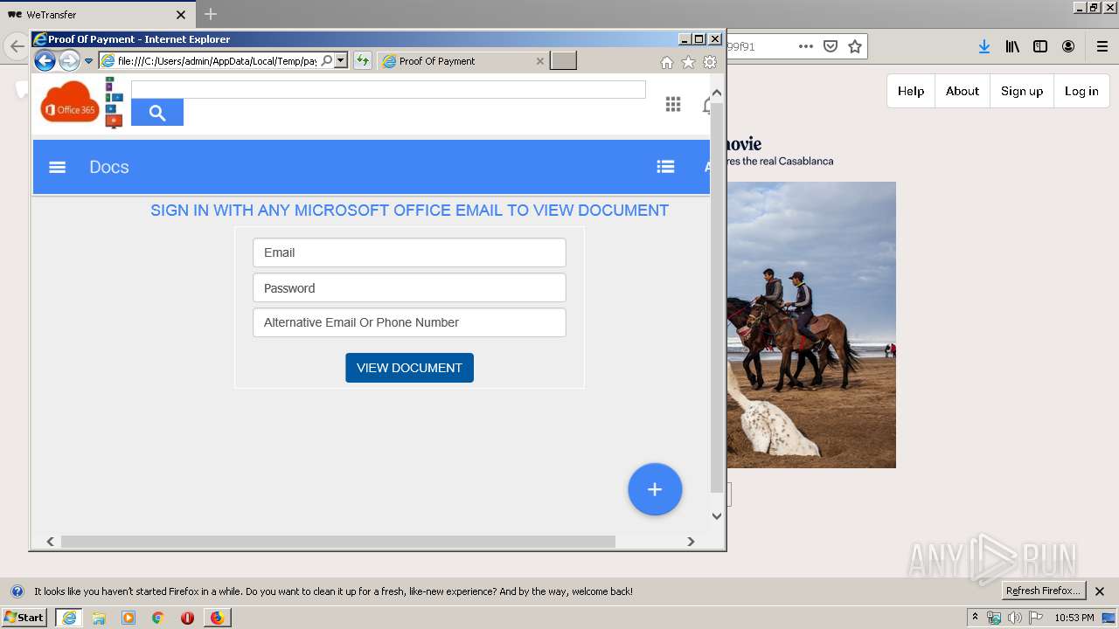Click search magnifier in IE address bar
1119x629 pixels.
tap(327, 60)
